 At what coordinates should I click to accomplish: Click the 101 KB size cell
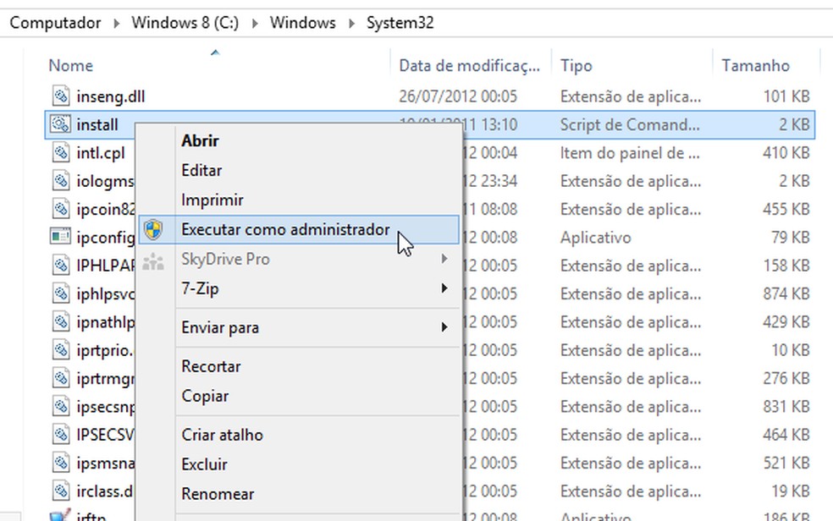[786, 96]
